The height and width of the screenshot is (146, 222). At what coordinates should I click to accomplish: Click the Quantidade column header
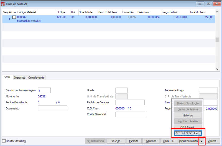coord(88,12)
